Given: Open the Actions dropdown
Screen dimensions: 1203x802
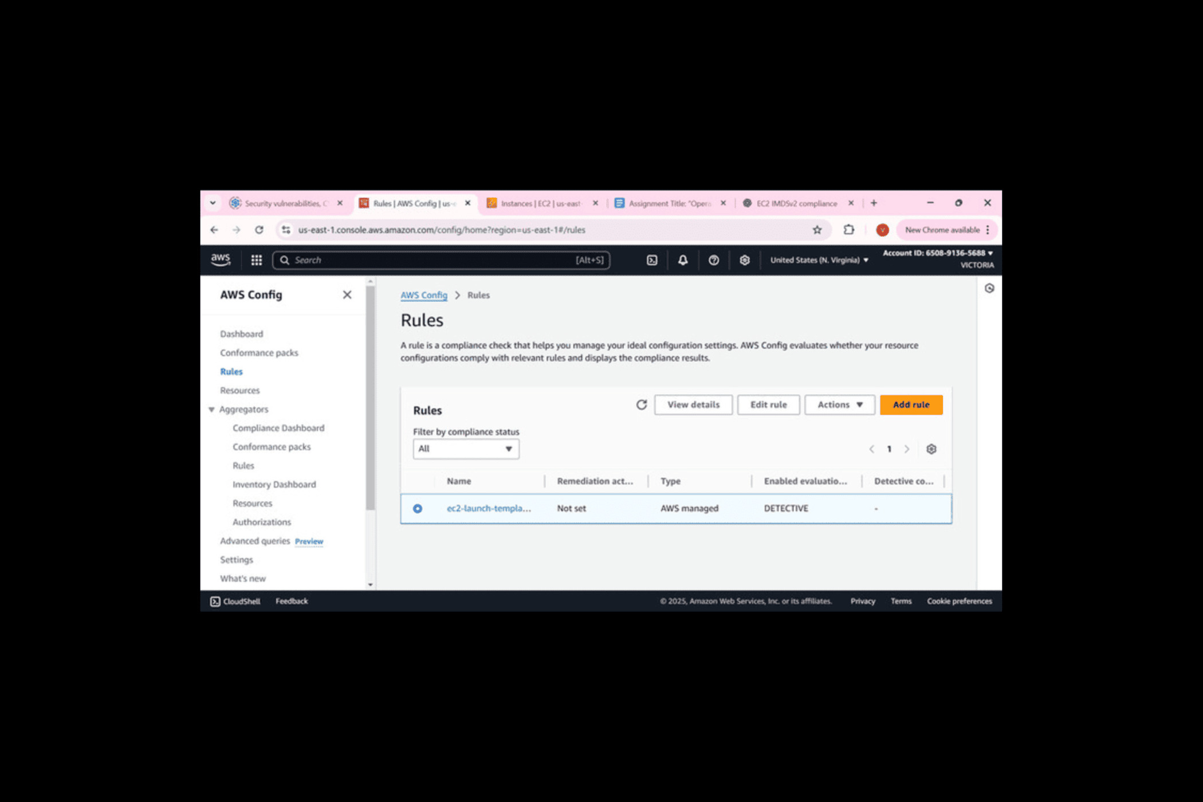Looking at the screenshot, I should 840,404.
